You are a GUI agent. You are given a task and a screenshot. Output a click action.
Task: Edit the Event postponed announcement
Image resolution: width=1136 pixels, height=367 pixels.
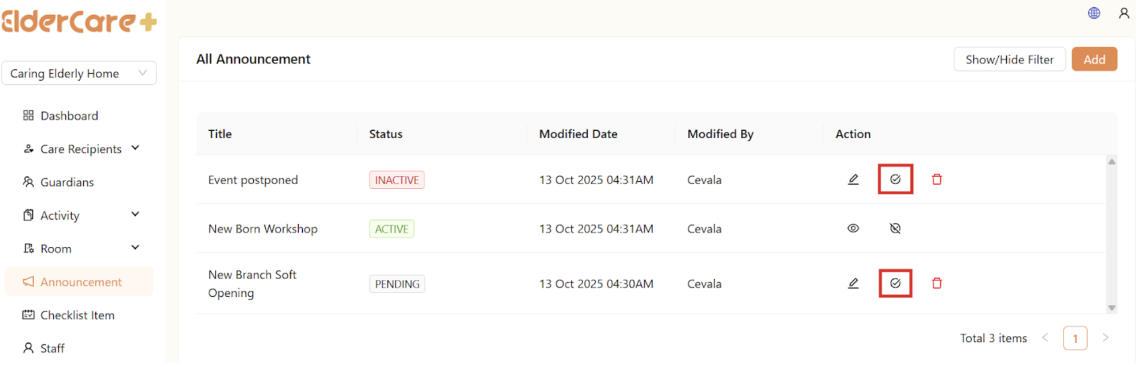pos(853,179)
